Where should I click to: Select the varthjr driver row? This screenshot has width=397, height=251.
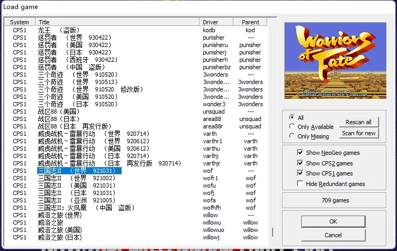[136, 163]
